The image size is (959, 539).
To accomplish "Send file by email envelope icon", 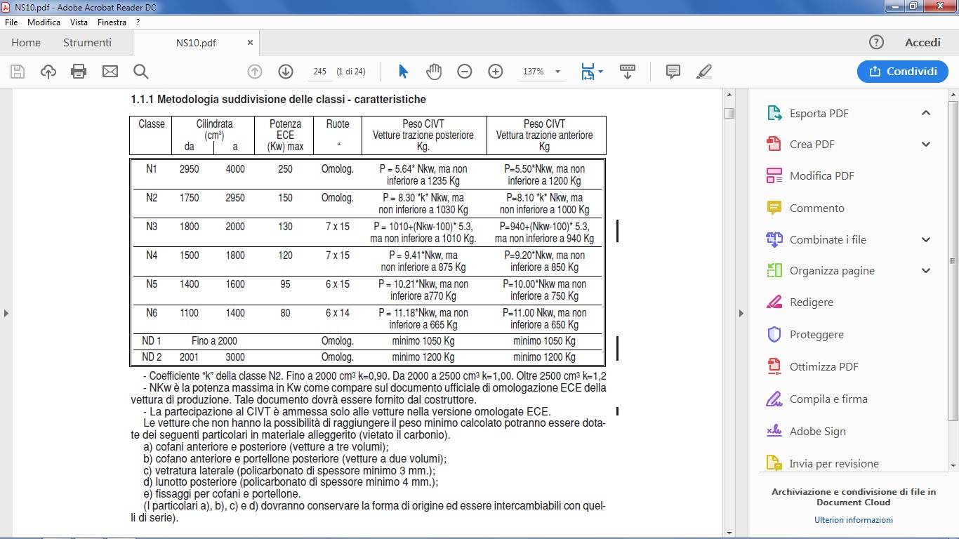I will (x=110, y=72).
